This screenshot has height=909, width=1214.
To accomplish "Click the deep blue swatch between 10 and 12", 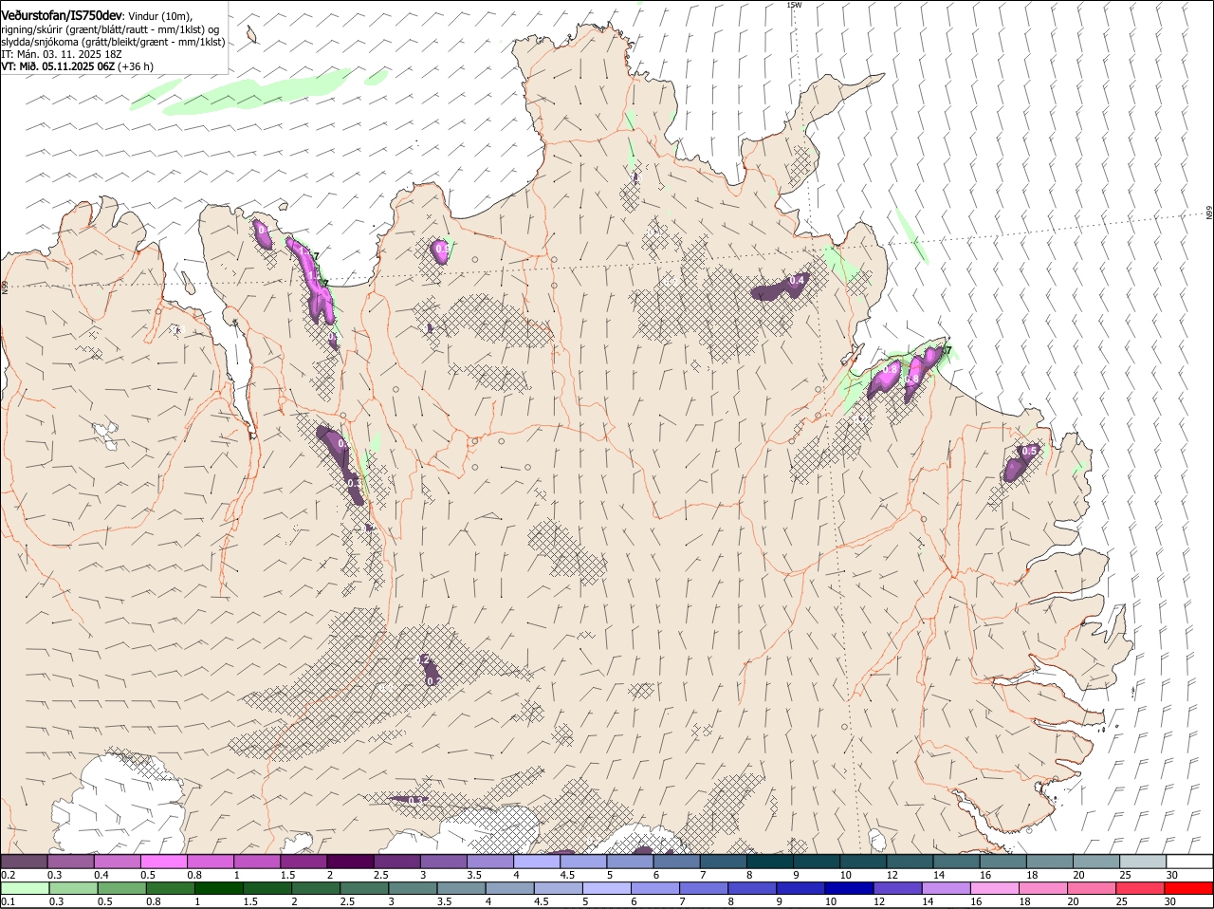I will (849, 889).
